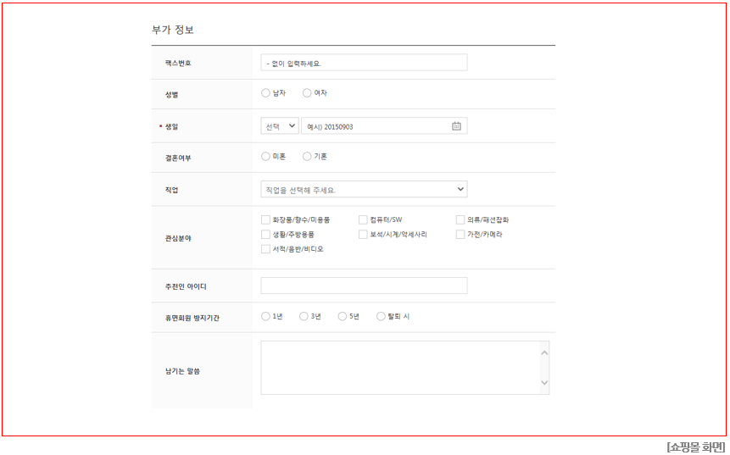This screenshot has height=455, width=730.
Task: Select the 남자 gender radio button
Action: click(x=265, y=93)
